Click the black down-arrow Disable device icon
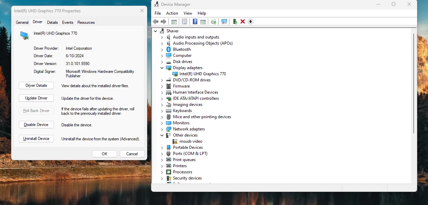Image resolution: width=428 pixels, height=205 pixels. point(251,21)
